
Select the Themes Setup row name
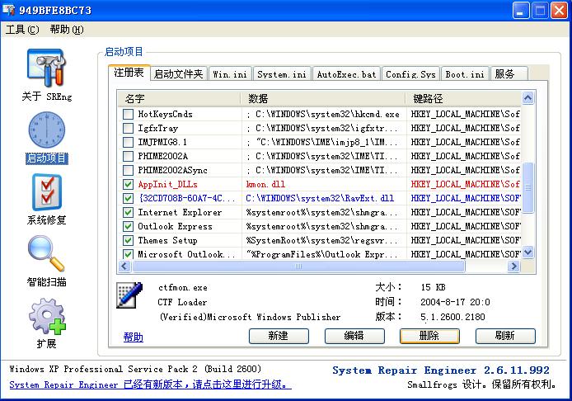167,240
